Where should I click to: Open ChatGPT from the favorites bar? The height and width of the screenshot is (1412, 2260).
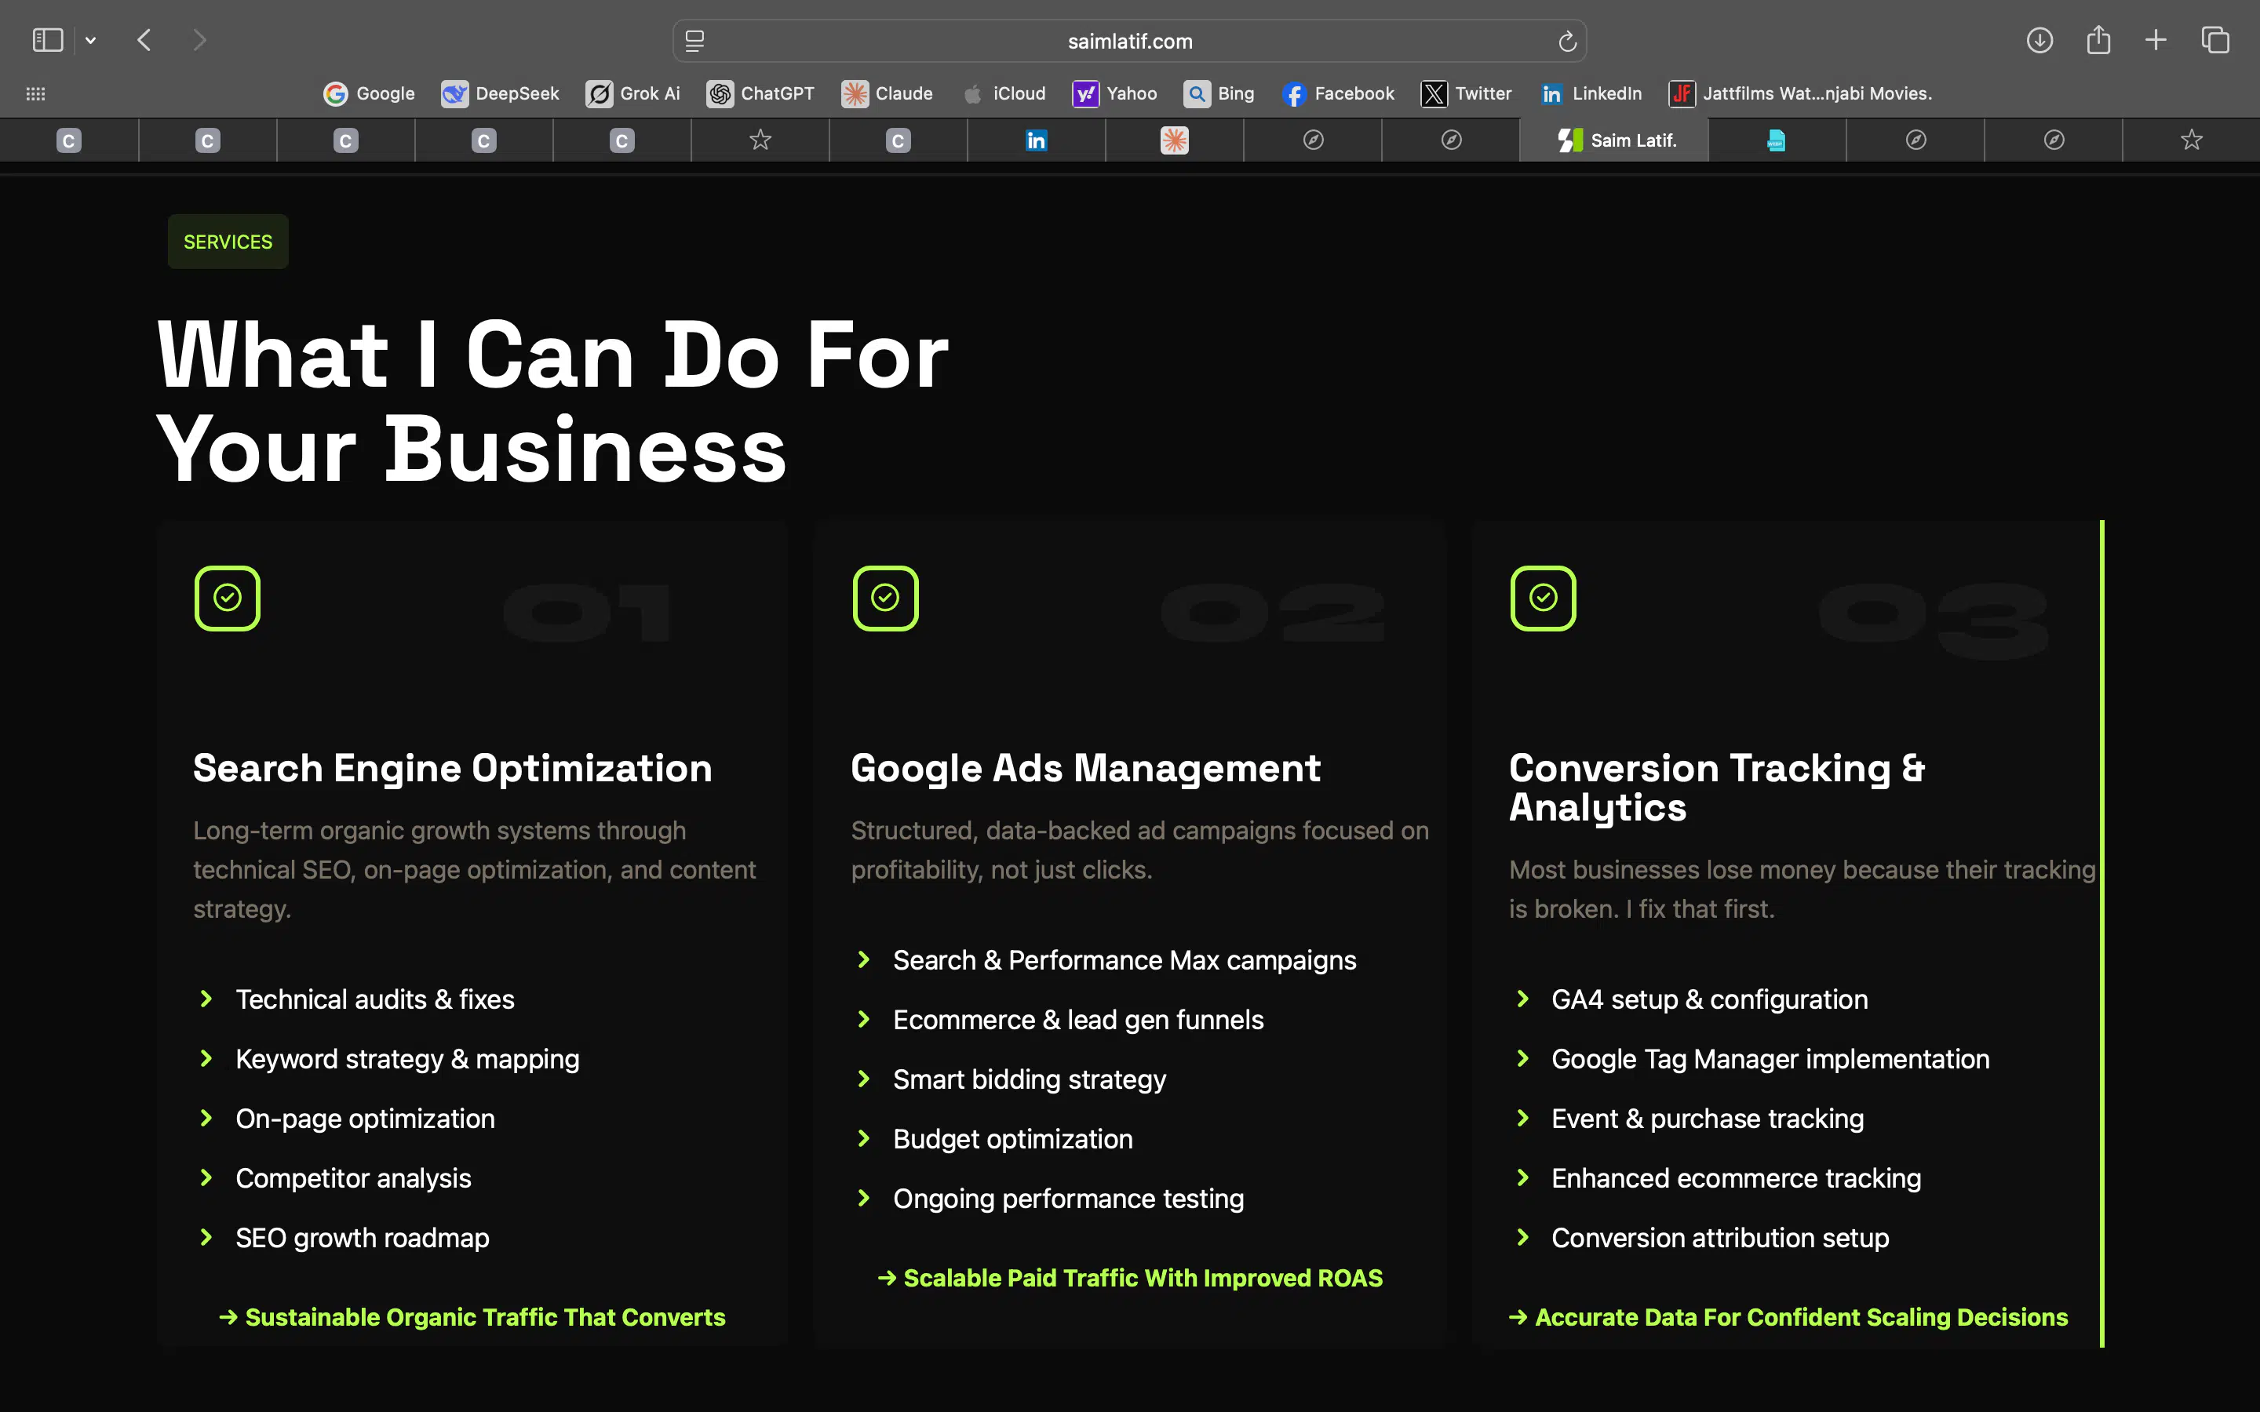[x=760, y=93]
